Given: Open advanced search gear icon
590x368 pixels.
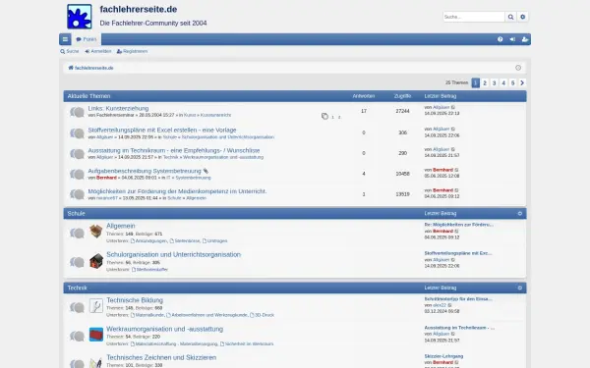Looking at the screenshot, I should click(523, 17).
